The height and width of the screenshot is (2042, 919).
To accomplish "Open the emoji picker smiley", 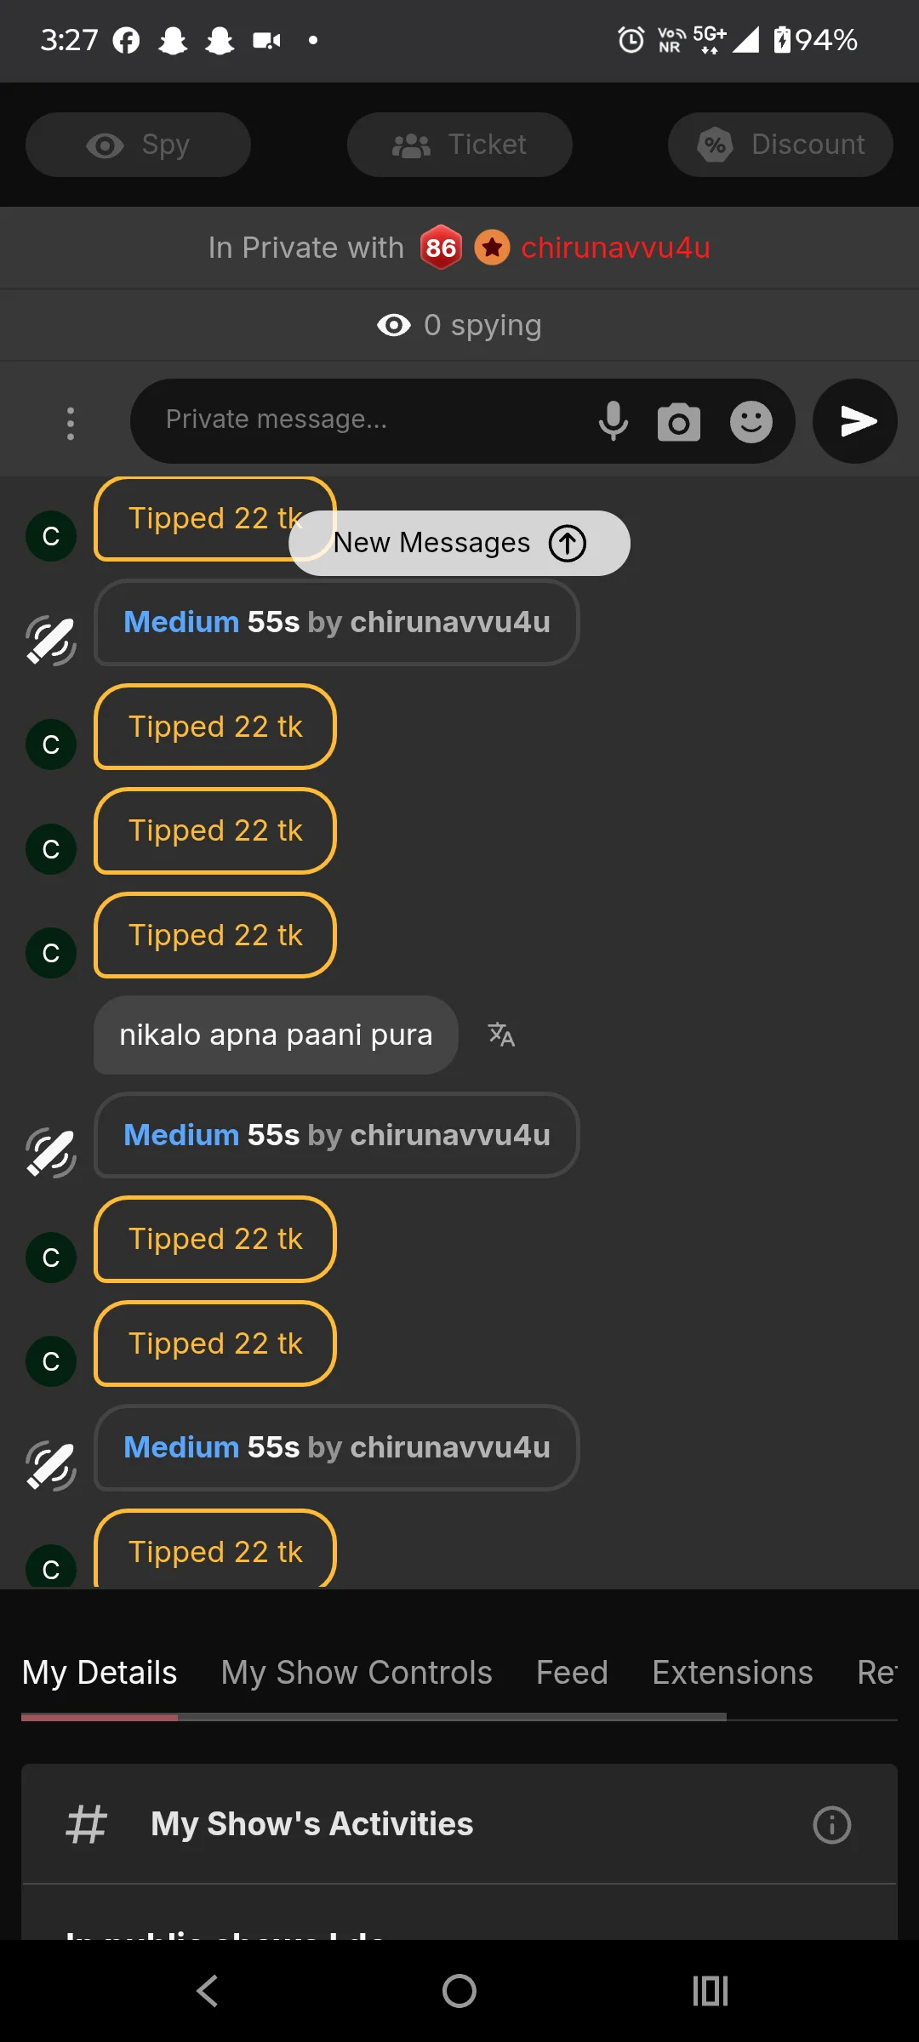I will point(751,422).
